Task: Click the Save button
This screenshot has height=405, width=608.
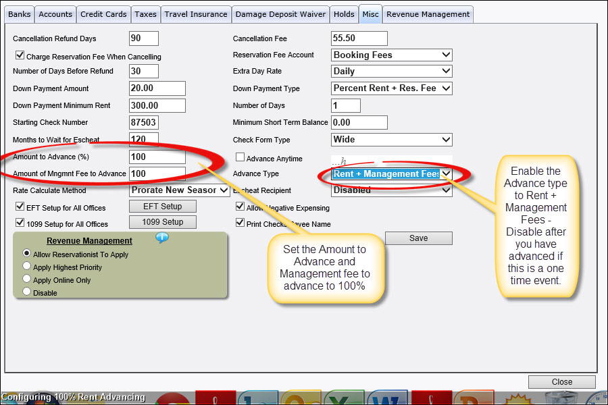Action: click(418, 238)
